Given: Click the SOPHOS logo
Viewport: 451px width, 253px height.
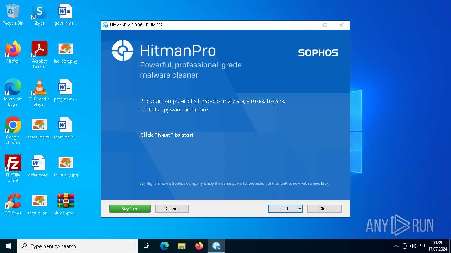Looking at the screenshot, I should click(x=318, y=53).
